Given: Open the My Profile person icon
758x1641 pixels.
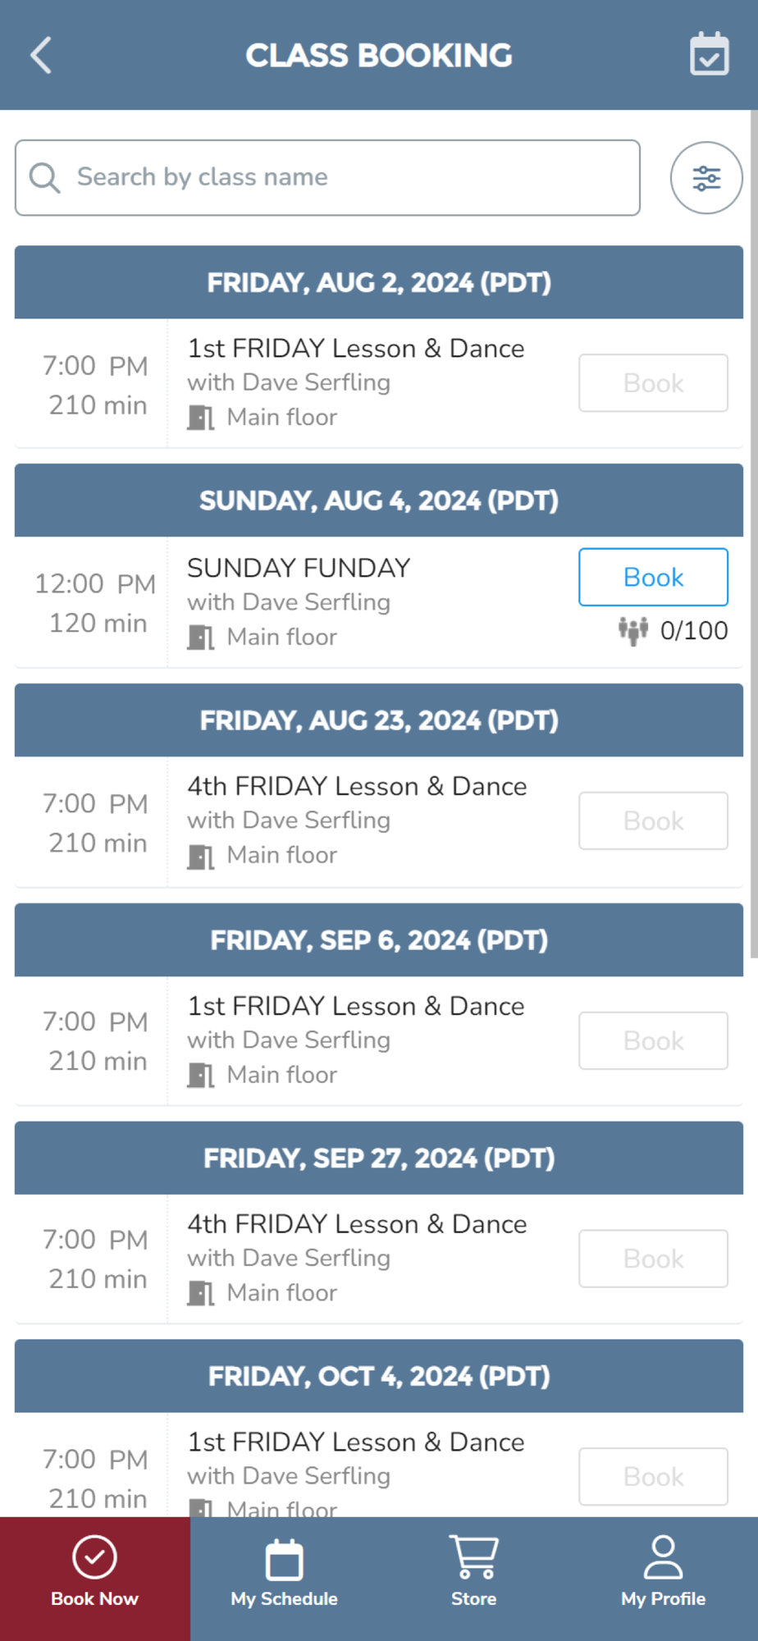Looking at the screenshot, I should pos(663,1557).
